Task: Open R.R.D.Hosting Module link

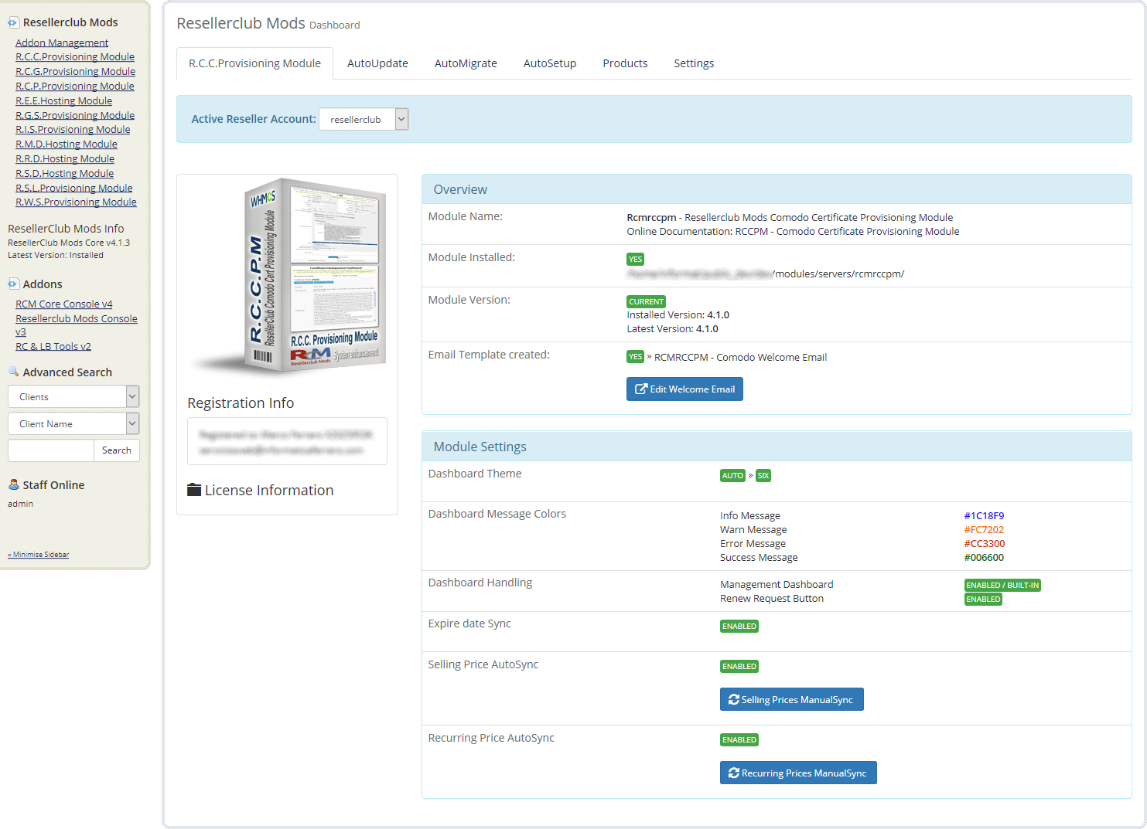Action: click(x=65, y=158)
